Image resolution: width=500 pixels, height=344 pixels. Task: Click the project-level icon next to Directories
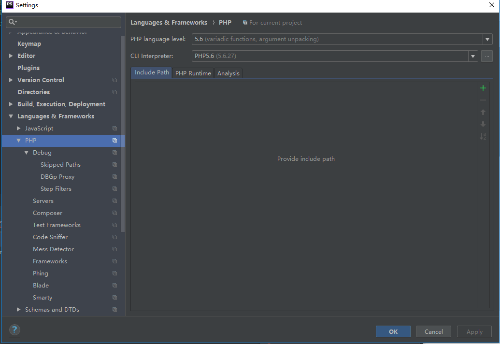(x=115, y=92)
